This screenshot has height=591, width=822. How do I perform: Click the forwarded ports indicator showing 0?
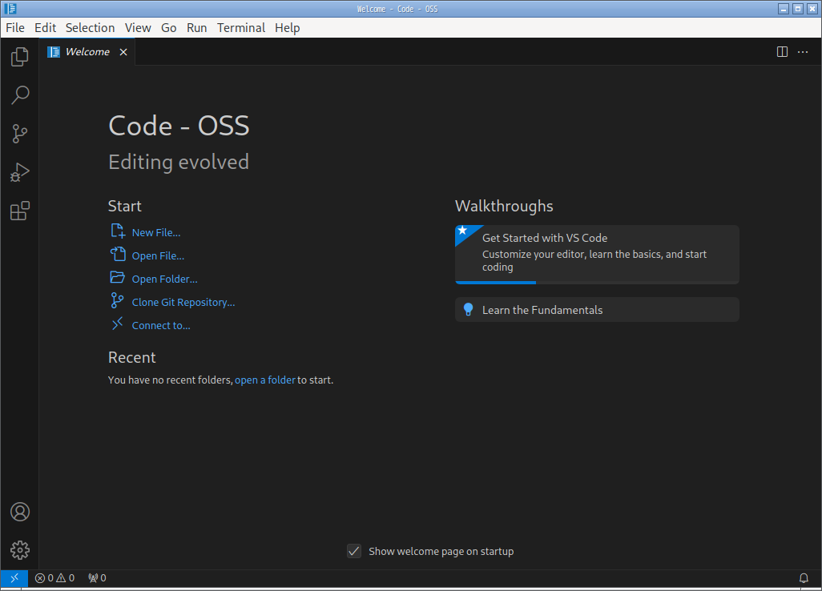[x=97, y=578]
